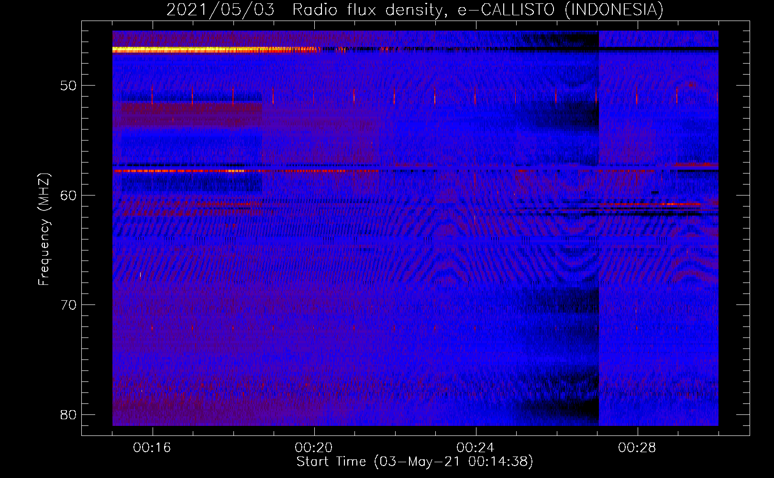The width and height of the screenshot is (774, 478).
Task: Click the 60 MHz frequency tick label
Action: pyautogui.click(x=68, y=195)
